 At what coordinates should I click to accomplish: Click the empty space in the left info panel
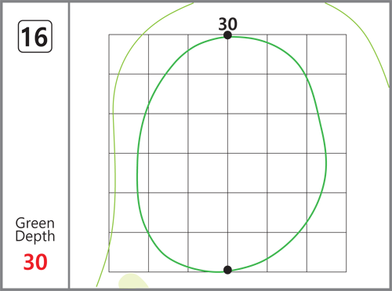[35, 131]
